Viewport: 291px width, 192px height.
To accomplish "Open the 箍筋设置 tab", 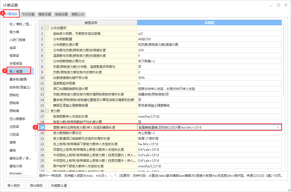I will pyautogui.click(x=45, y=14).
